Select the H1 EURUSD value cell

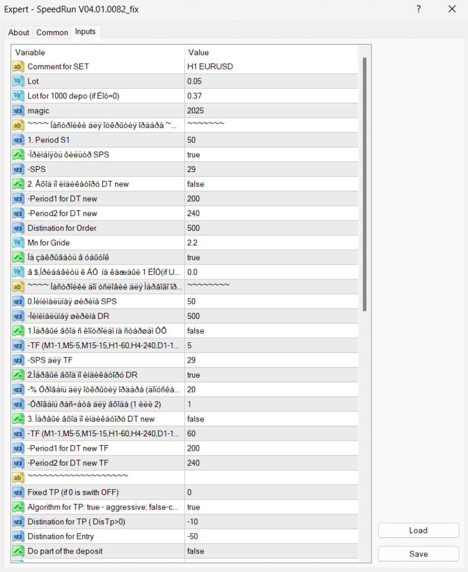click(x=271, y=67)
